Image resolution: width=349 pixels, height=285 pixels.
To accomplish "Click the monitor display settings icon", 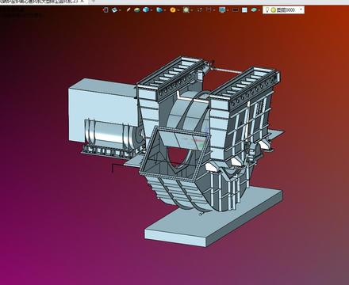I will 222,10.
